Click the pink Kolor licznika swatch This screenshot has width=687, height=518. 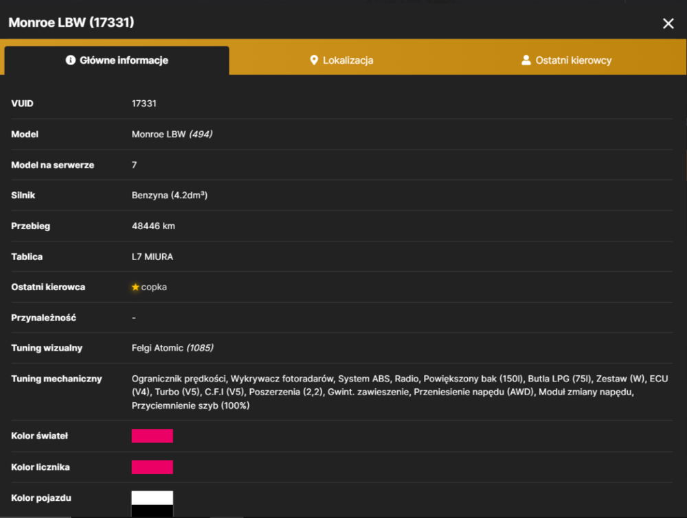pos(152,467)
